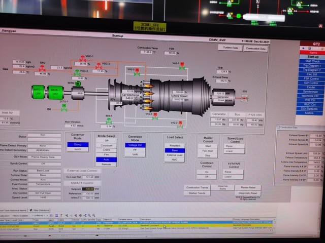325x243 pixels.
Task: Click Master Control Start button
Action: [x=208, y=146]
